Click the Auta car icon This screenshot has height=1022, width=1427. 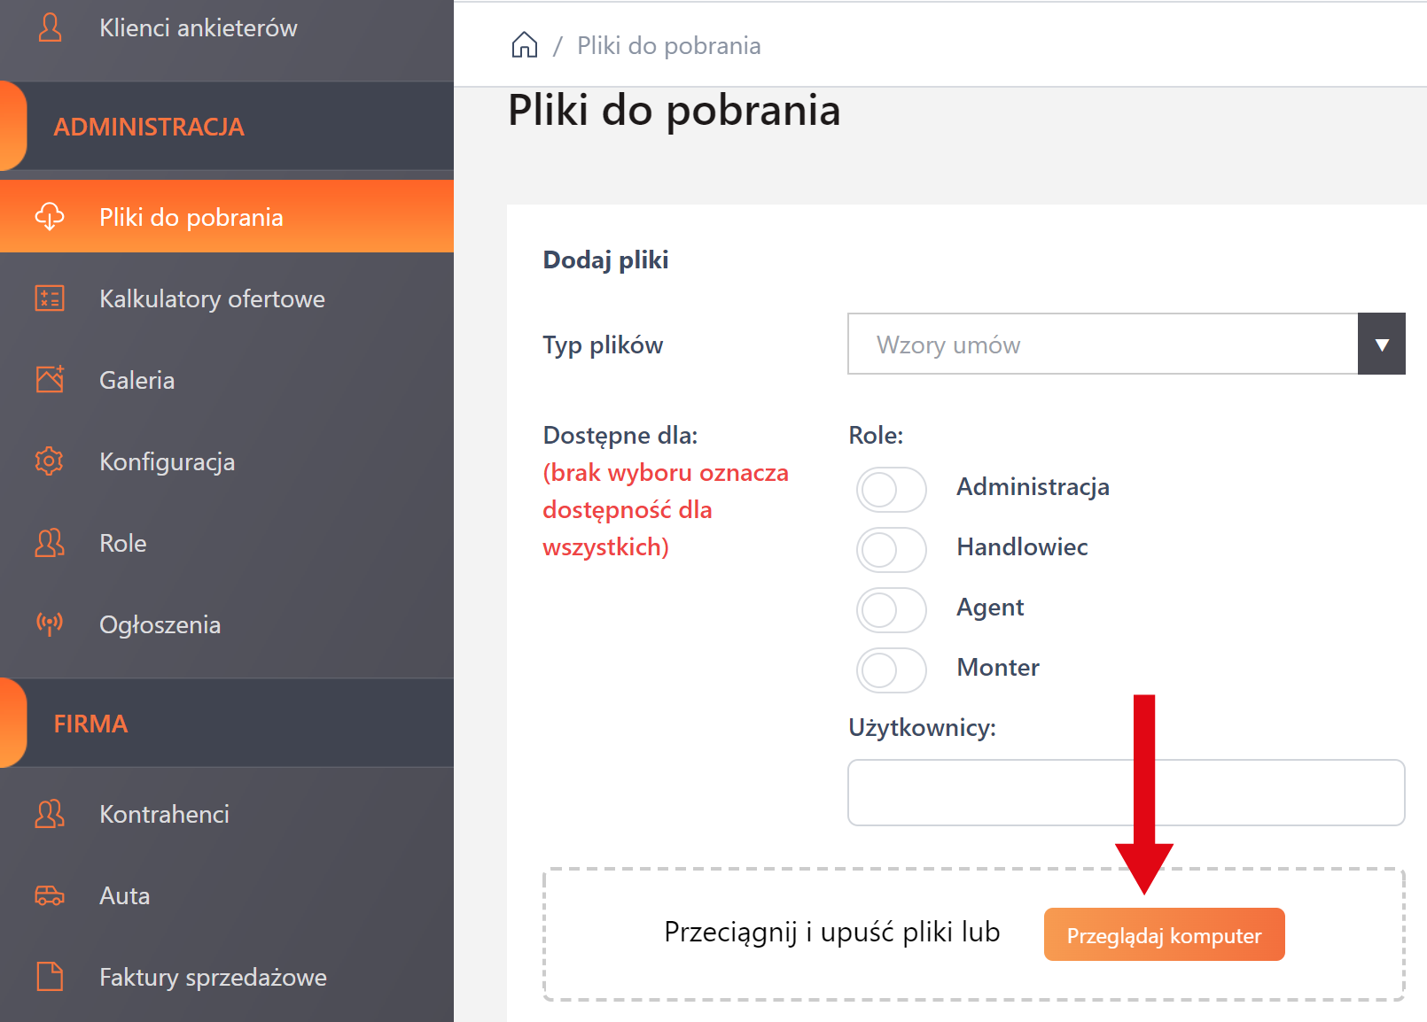click(50, 895)
